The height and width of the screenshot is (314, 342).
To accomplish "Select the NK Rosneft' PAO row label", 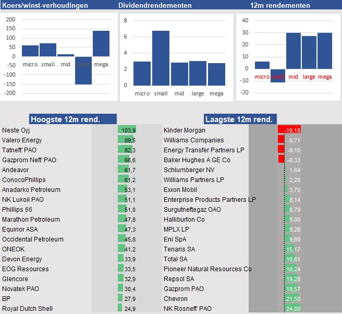I will point(188,309).
